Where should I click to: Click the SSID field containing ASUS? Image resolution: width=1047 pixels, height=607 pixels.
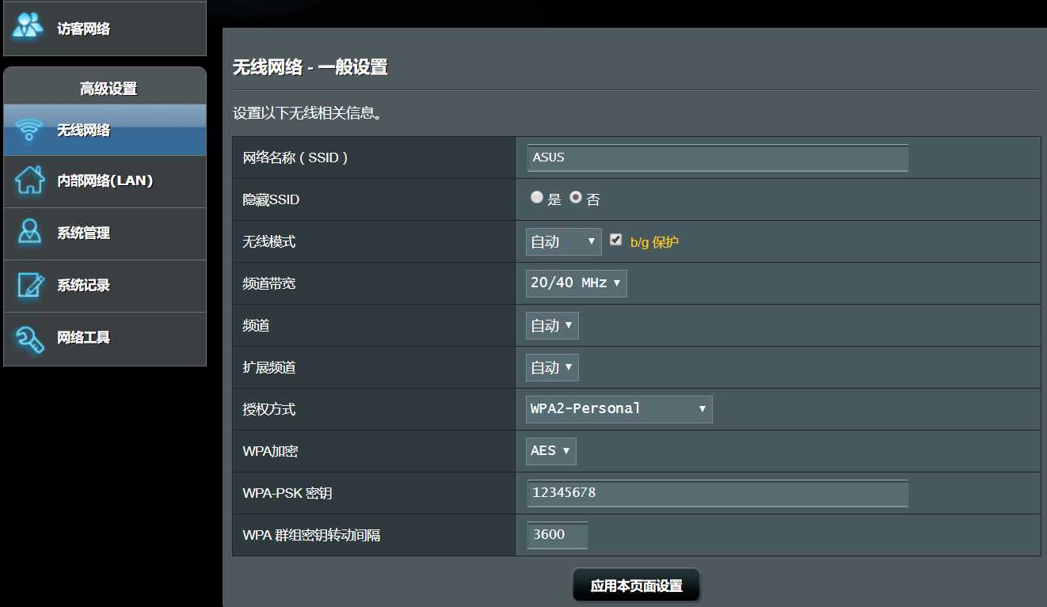tap(718, 157)
